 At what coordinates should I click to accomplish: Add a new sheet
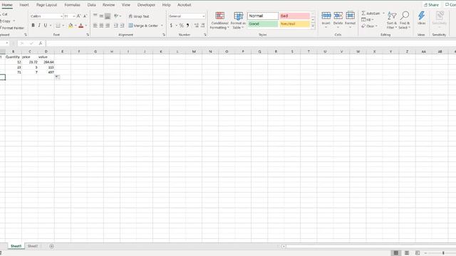[51, 246]
